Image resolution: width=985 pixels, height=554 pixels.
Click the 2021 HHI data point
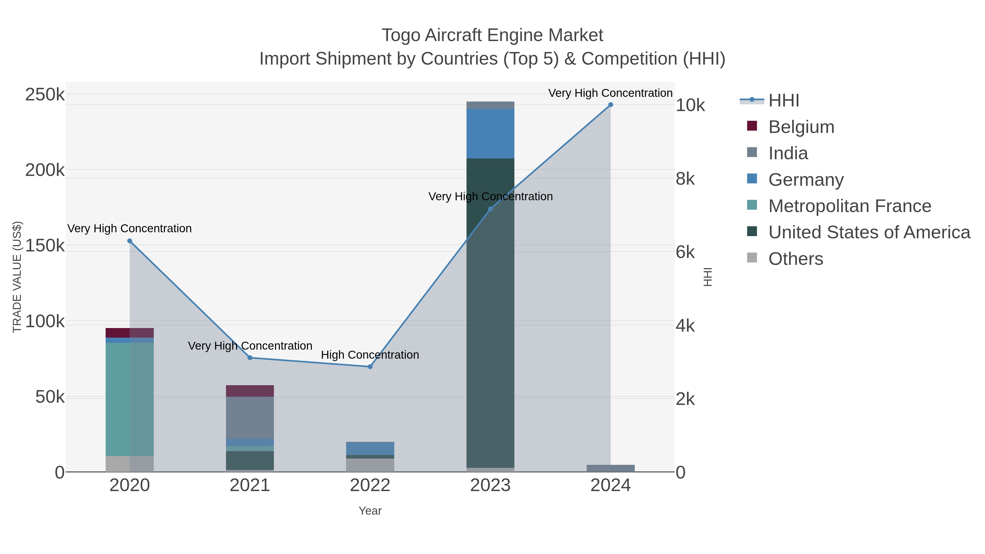(250, 358)
